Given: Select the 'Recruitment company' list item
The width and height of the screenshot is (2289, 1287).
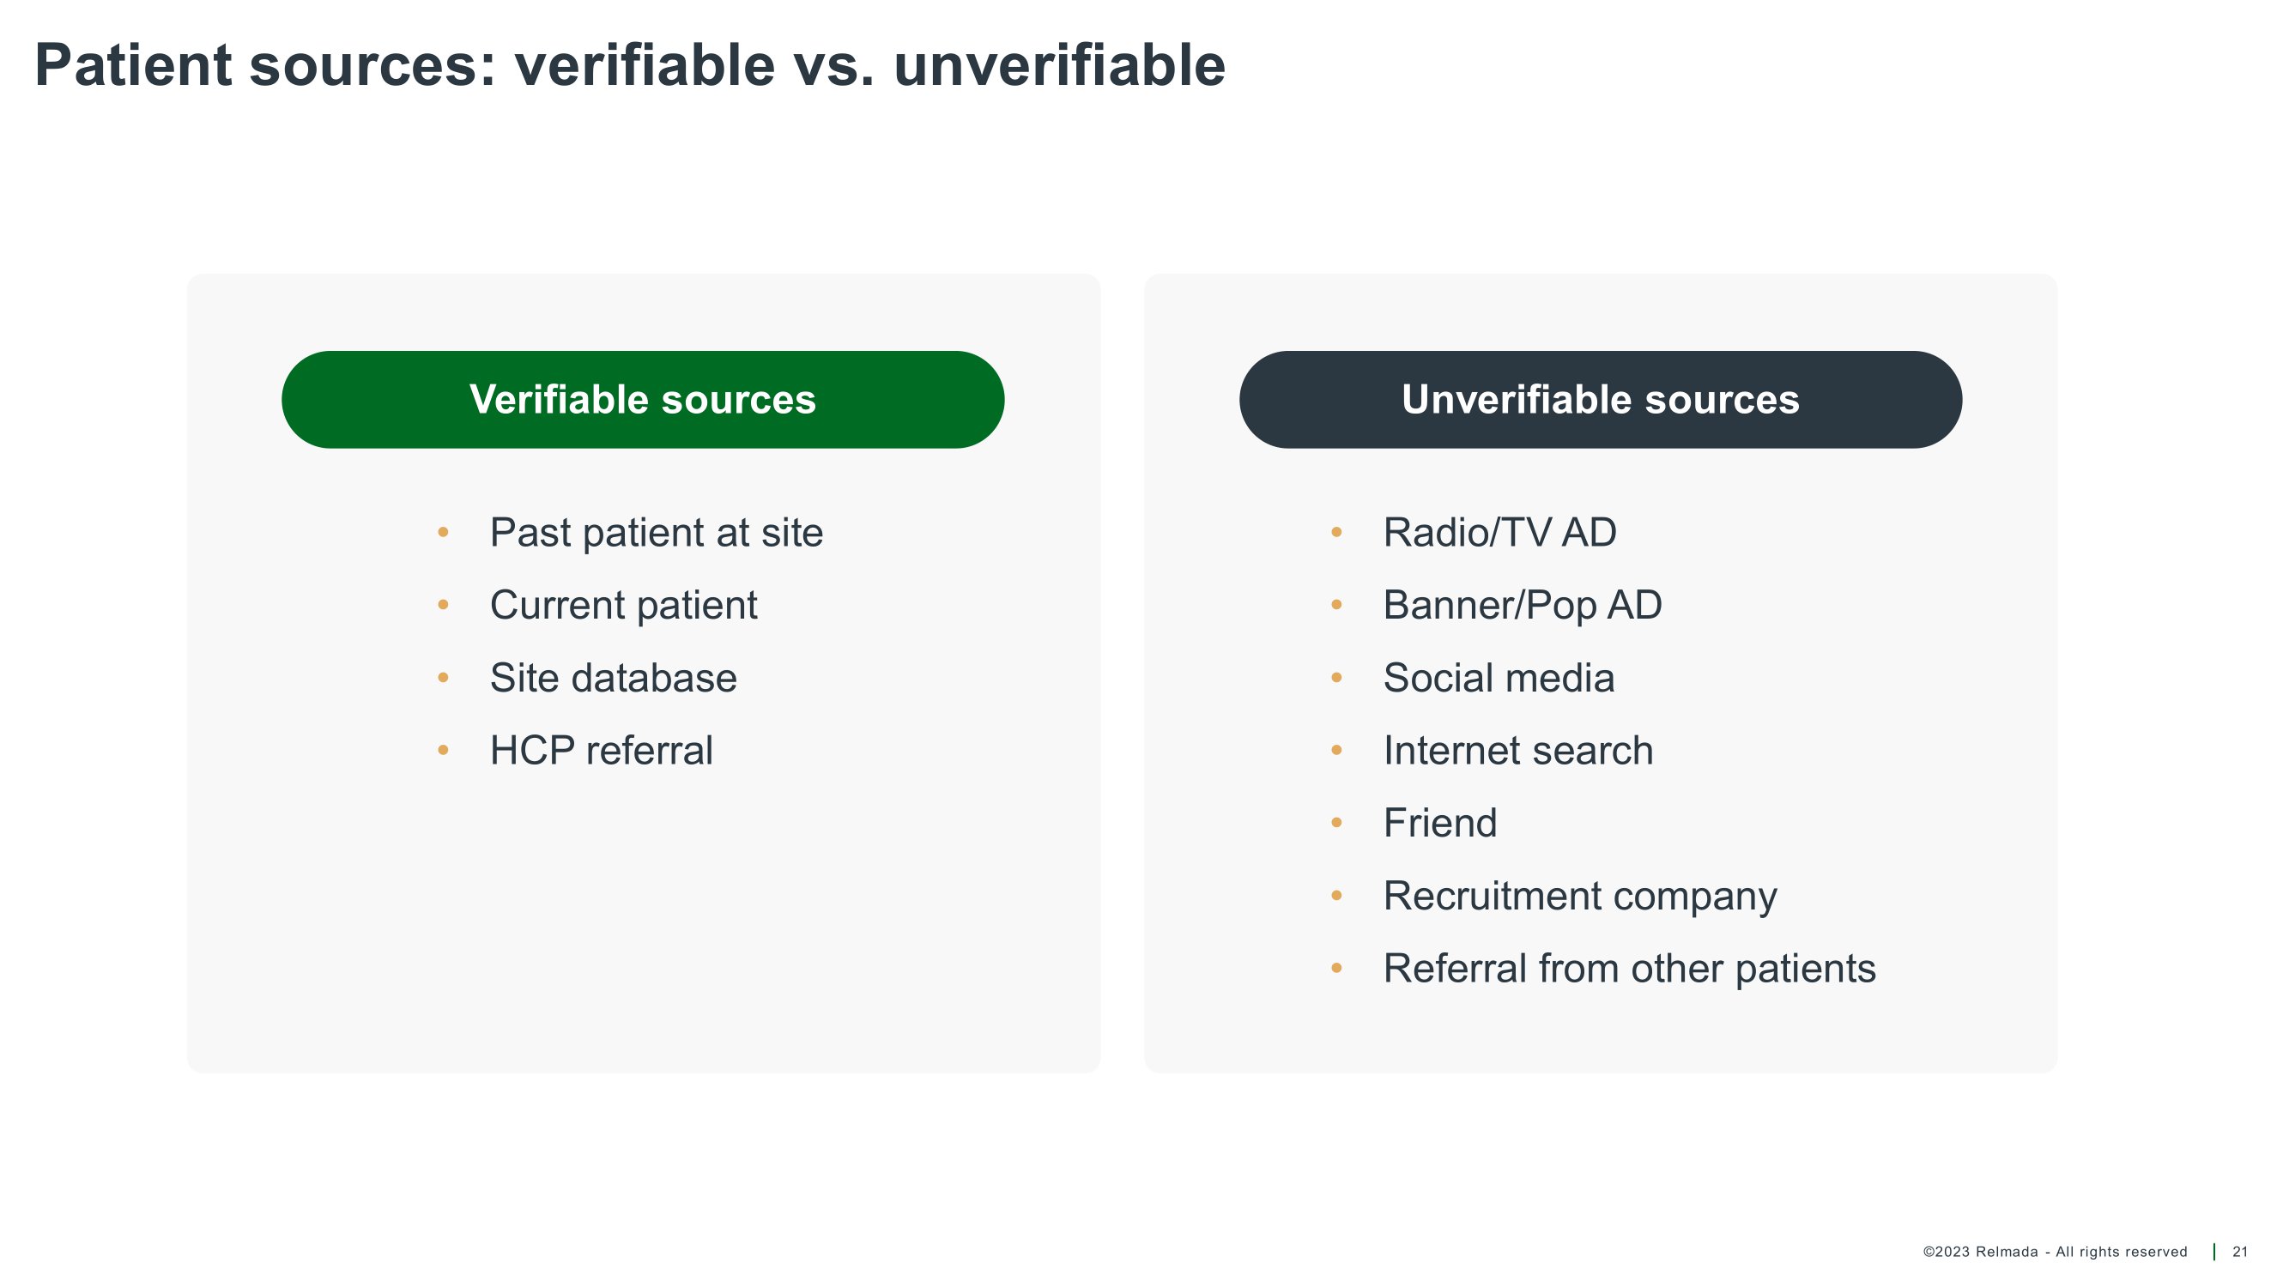Looking at the screenshot, I should 1579,897.
